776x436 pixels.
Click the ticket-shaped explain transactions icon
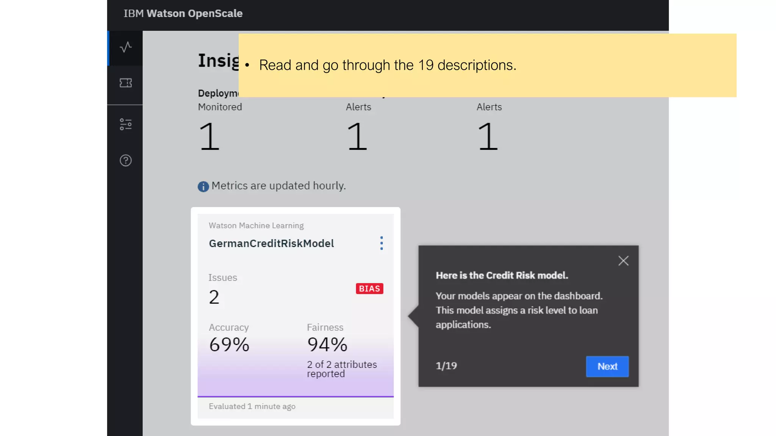pyautogui.click(x=125, y=83)
